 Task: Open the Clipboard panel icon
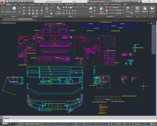[145, 9]
